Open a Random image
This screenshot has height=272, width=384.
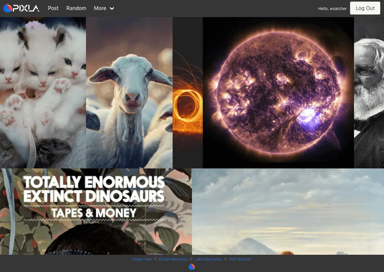coord(76,8)
